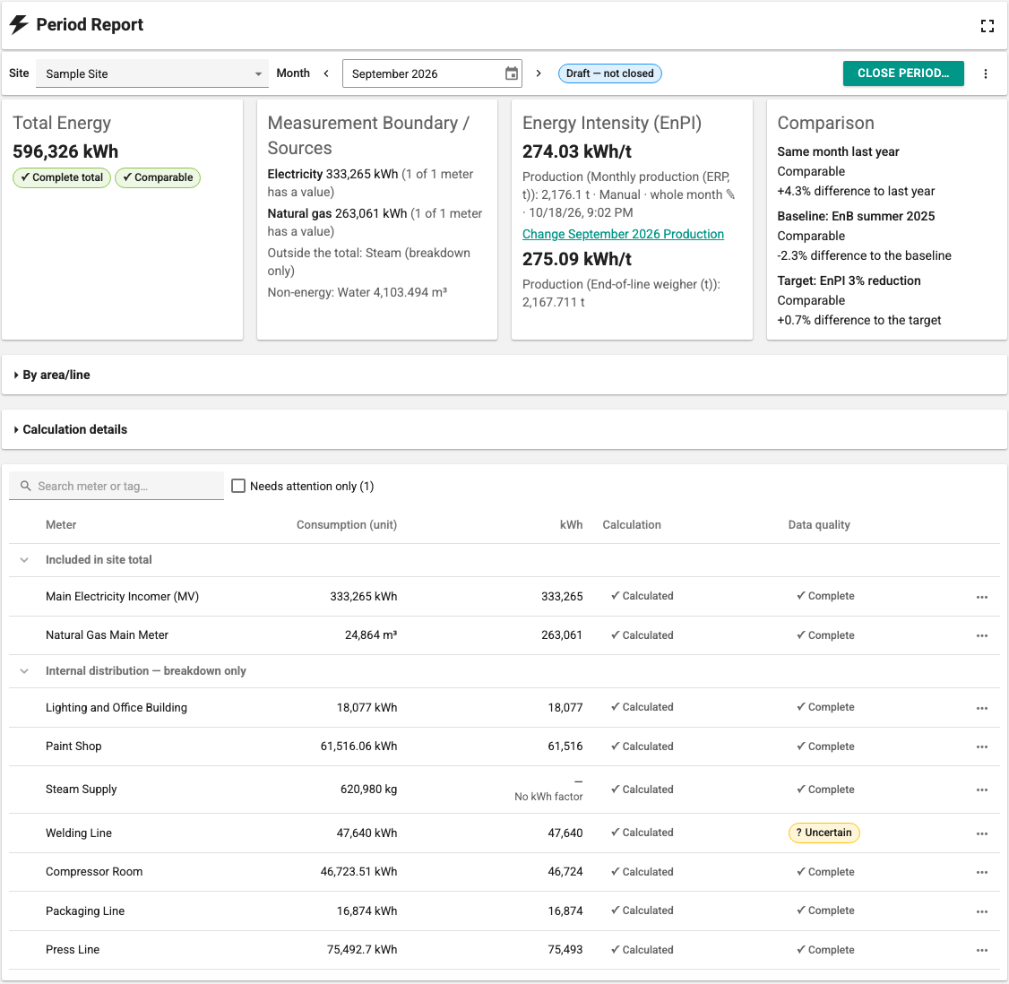Click the Uncertain badge on Welding Line
Image resolution: width=1009 pixels, height=984 pixels.
click(824, 833)
